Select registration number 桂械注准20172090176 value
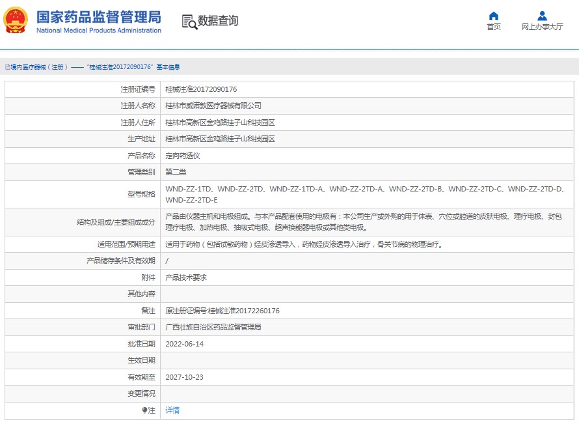The width and height of the screenshot is (579, 424). [201, 89]
